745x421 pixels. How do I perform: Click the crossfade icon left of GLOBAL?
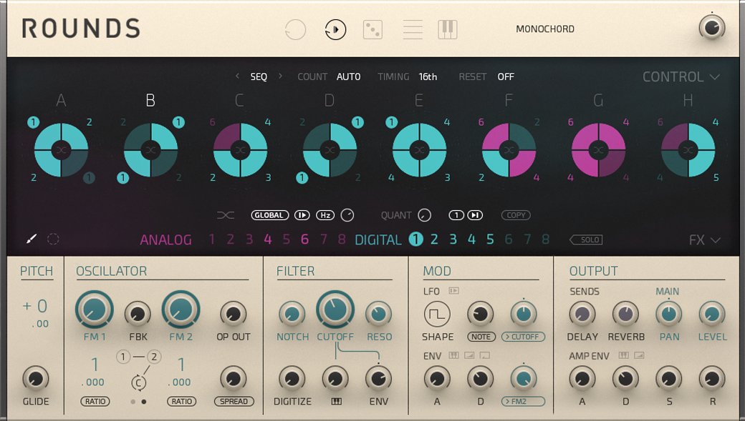225,215
